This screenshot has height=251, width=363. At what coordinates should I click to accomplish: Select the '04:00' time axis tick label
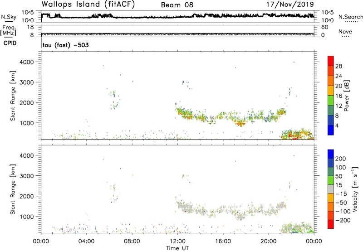coord(87,241)
